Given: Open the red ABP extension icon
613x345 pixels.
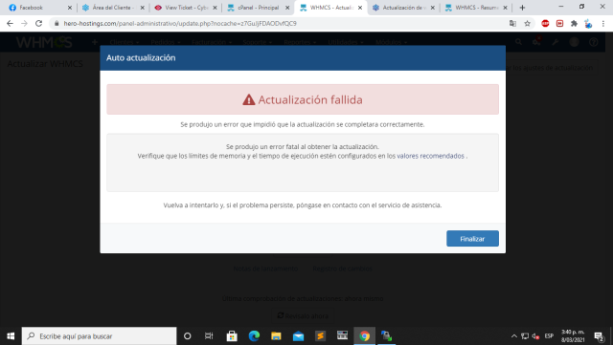Looking at the screenshot, I should (x=545, y=24).
